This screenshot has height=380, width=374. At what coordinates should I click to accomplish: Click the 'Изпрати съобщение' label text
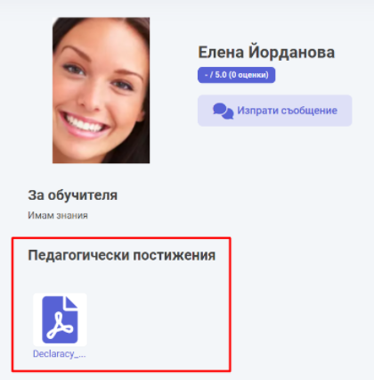(287, 111)
